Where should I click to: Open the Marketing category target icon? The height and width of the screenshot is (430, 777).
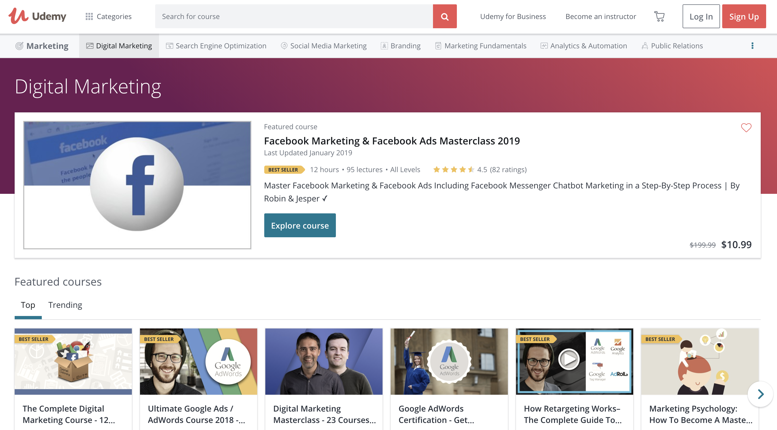19,46
